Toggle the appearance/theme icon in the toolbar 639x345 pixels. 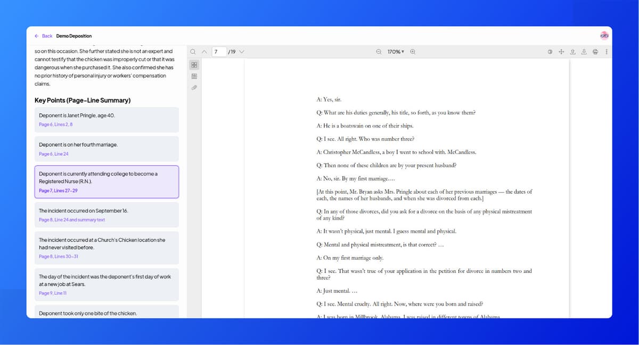click(549, 52)
